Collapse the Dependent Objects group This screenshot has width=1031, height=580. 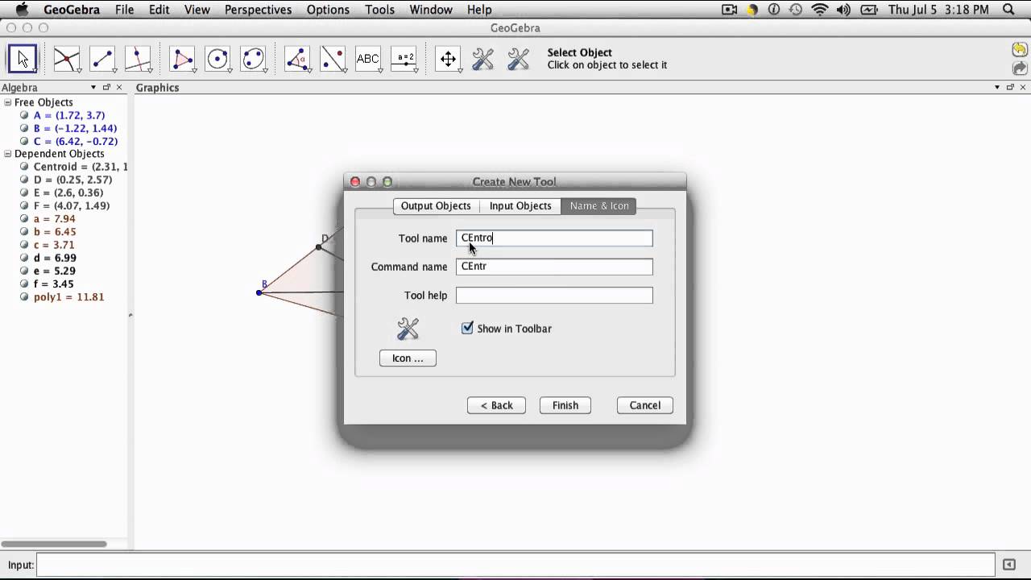click(x=8, y=154)
